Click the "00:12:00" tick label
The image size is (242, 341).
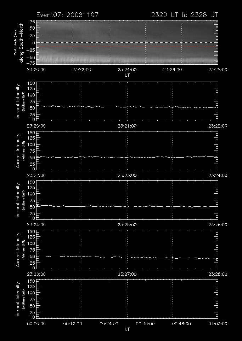73,324
